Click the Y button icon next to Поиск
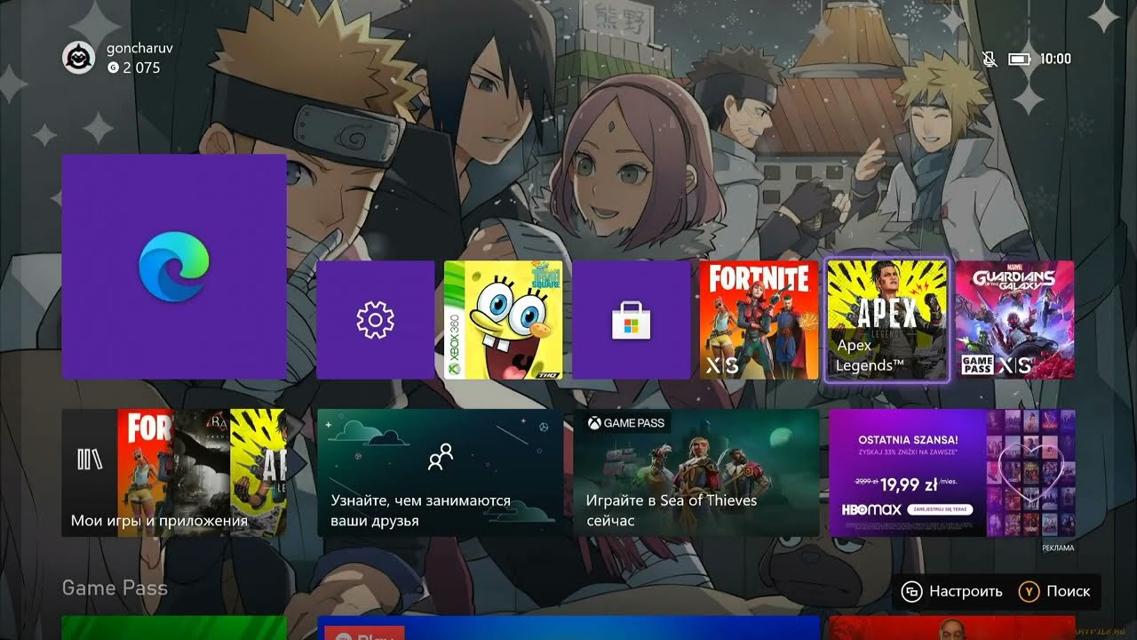Image resolution: width=1137 pixels, height=640 pixels. [1029, 591]
